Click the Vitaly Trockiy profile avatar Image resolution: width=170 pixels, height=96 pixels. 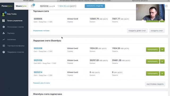(3, 14)
